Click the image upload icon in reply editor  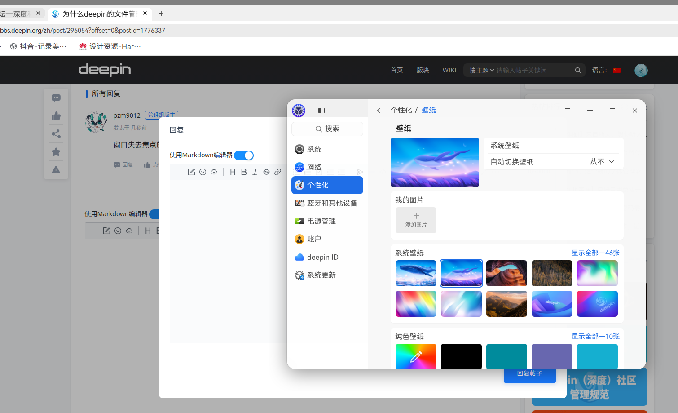click(214, 172)
